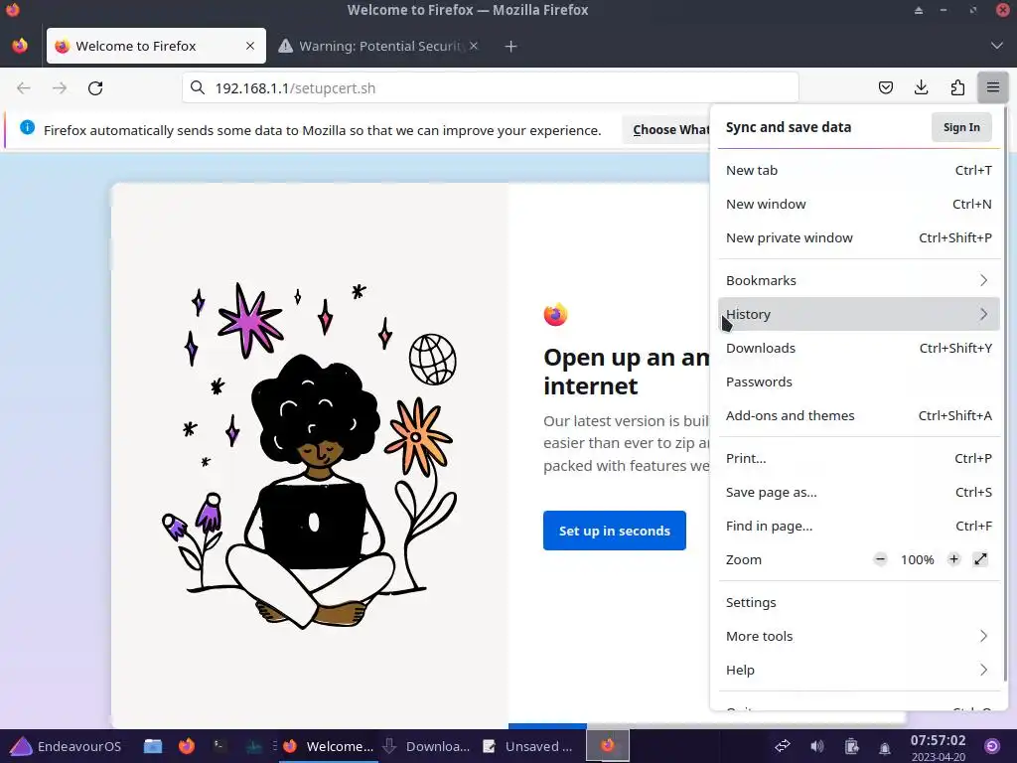Close the Welcome to Firefox tab

pos(250,46)
